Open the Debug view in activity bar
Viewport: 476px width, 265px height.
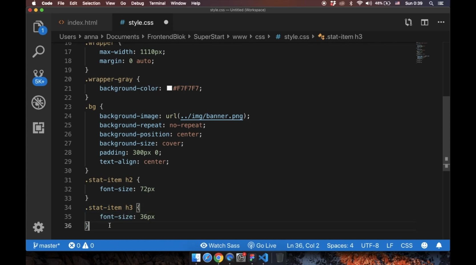39,102
